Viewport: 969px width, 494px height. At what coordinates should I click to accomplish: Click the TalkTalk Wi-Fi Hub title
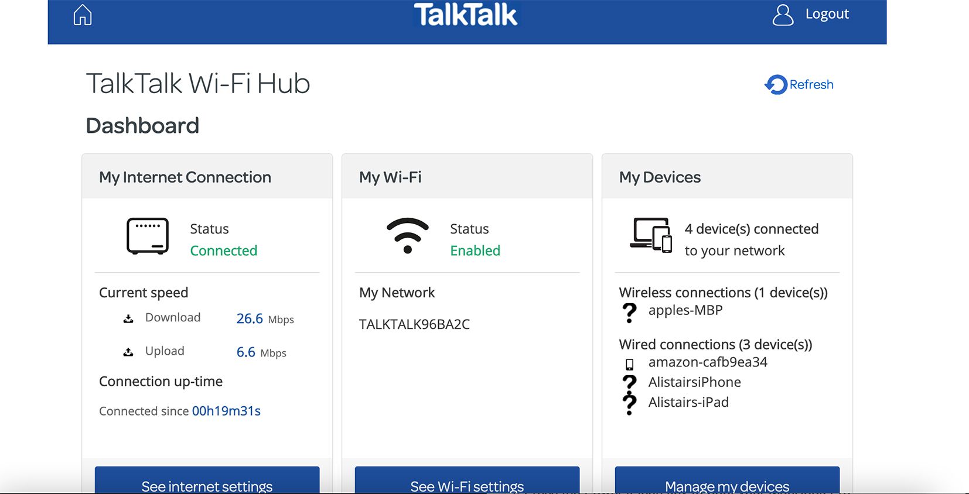click(198, 84)
